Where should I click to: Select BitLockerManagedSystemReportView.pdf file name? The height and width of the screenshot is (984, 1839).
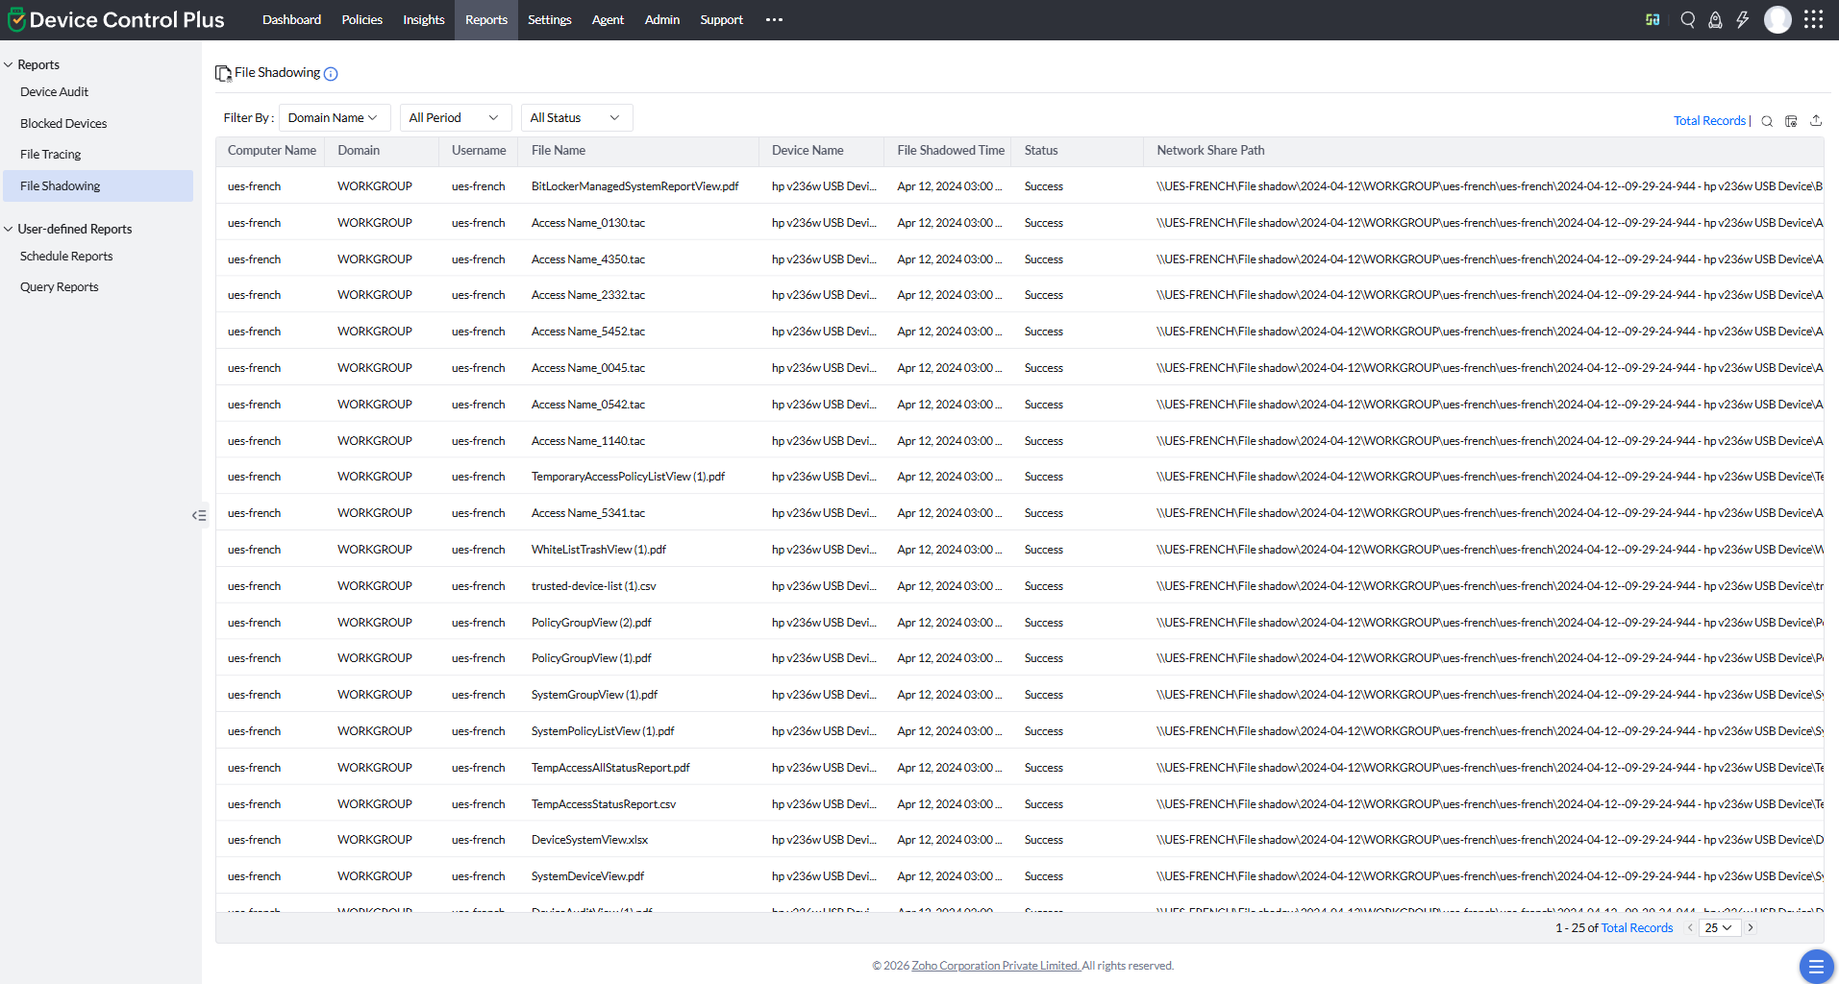[x=634, y=186]
